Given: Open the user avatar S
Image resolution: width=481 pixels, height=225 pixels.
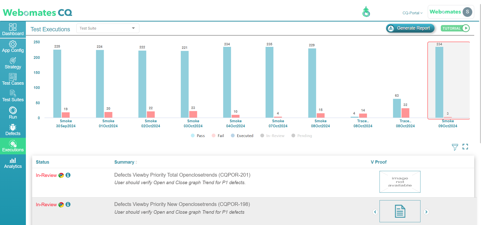Looking at the screenshot, I should pos(467,12).
